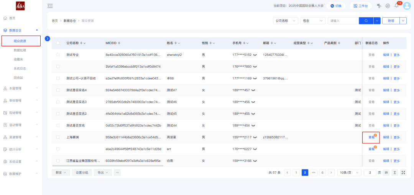
Task: Expand the 10条/页 page size dropdown
Action: click(349, 172)
